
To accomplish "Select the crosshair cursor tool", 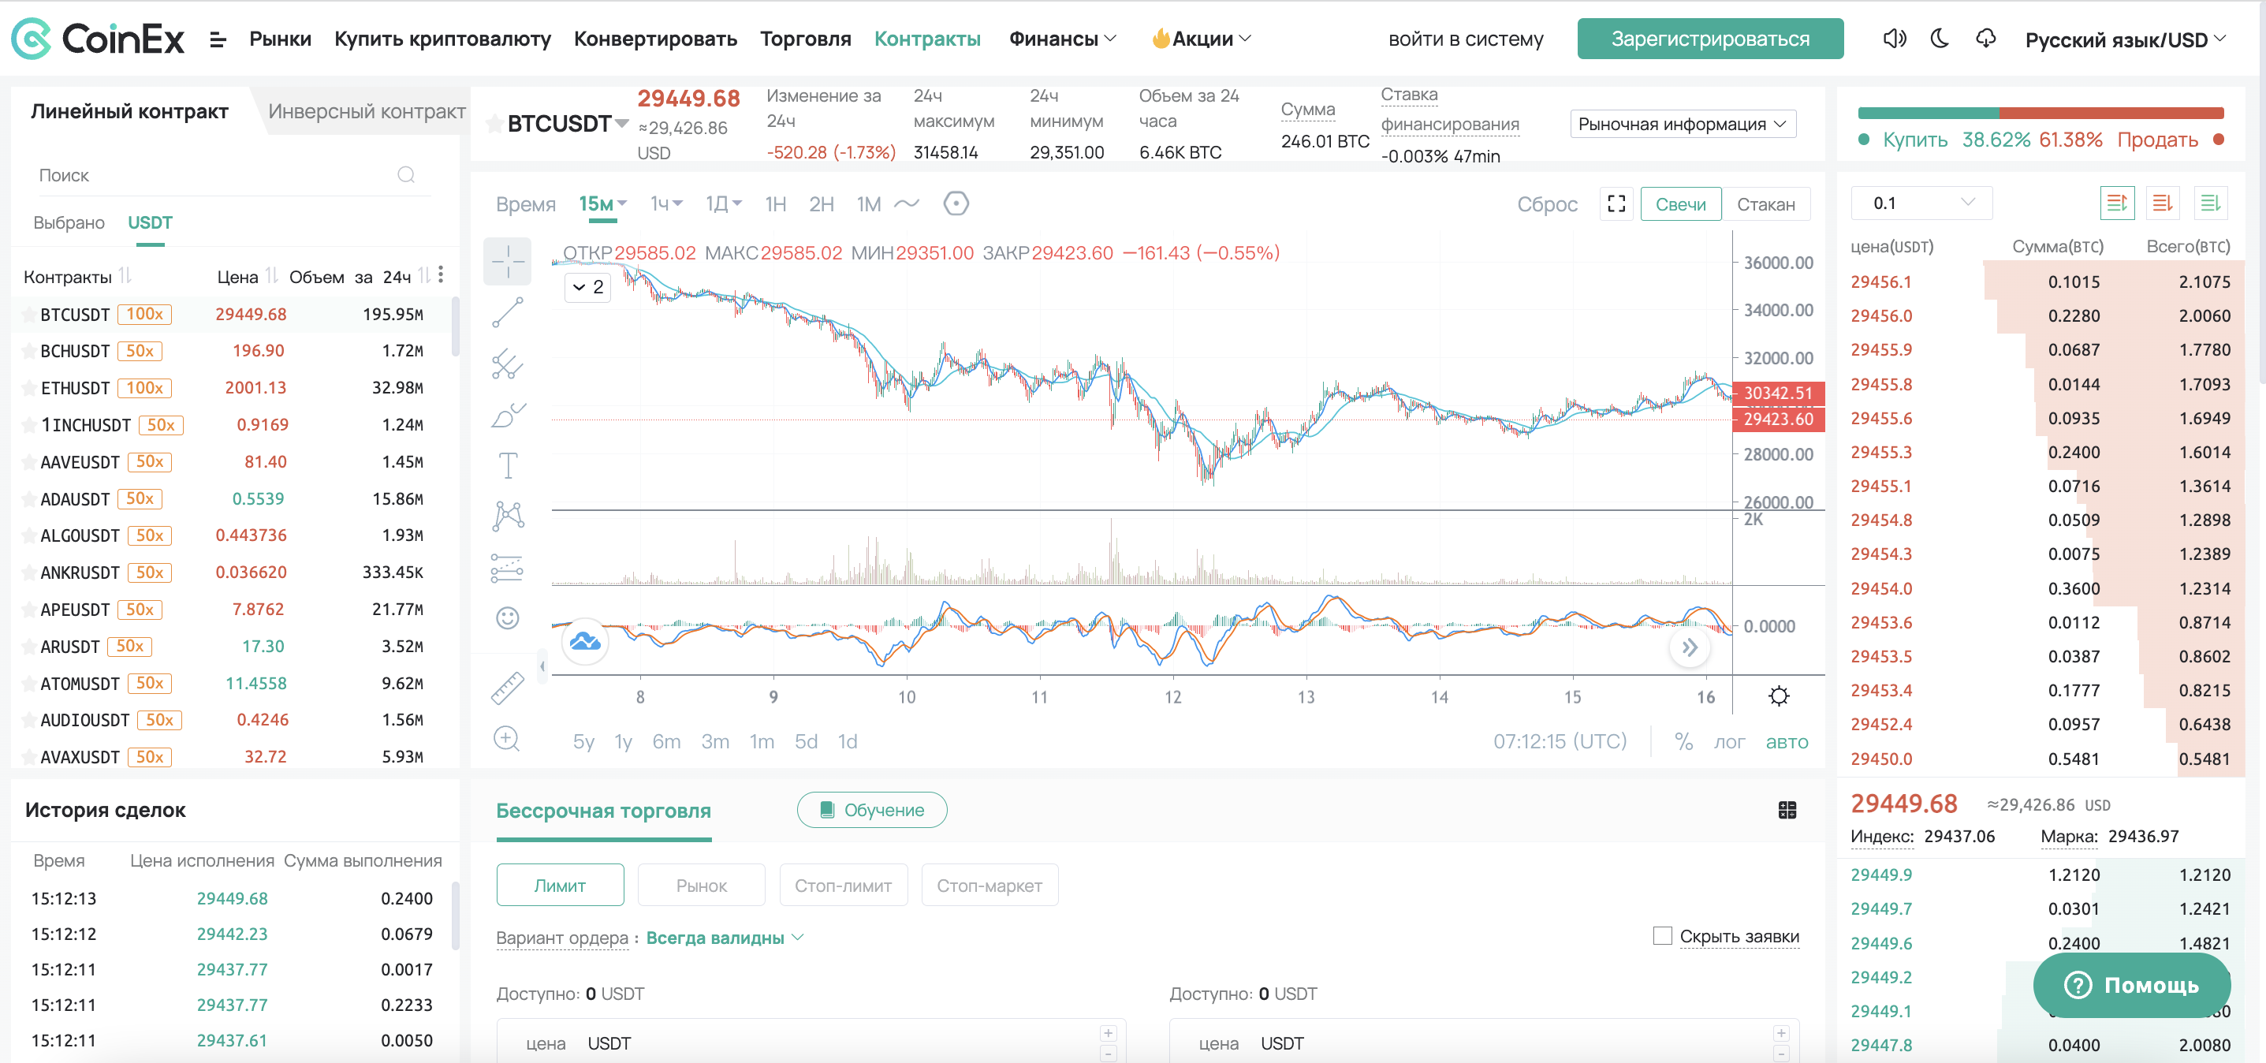I will click(508, 261).
